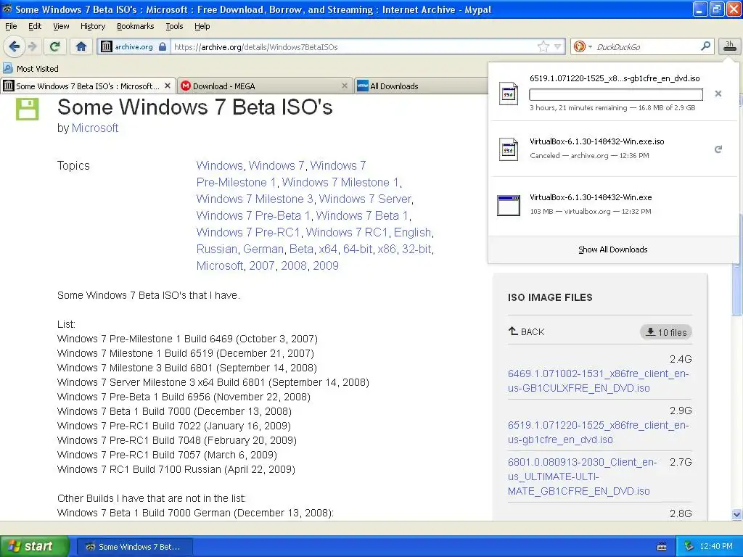This screenshot has height=557, width=743.
Task: Close the Some Windows 7 Beta ISO's tab
Action: (x=168, y=86)
